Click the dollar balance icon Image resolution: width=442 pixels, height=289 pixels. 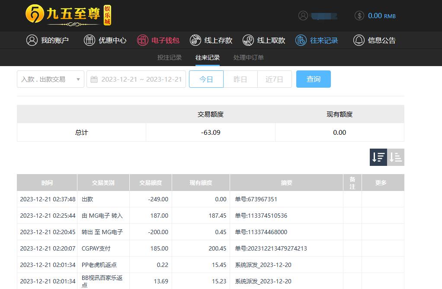[x=359, y=16]
